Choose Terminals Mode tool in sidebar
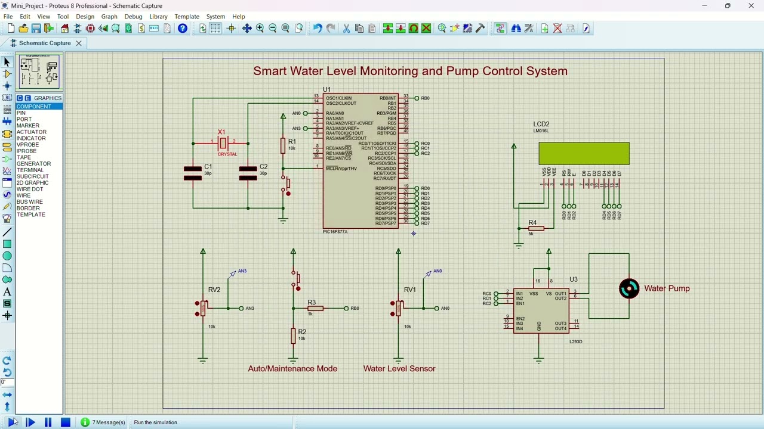This screenshot has width=764, height=429. (x=7, y=147)
